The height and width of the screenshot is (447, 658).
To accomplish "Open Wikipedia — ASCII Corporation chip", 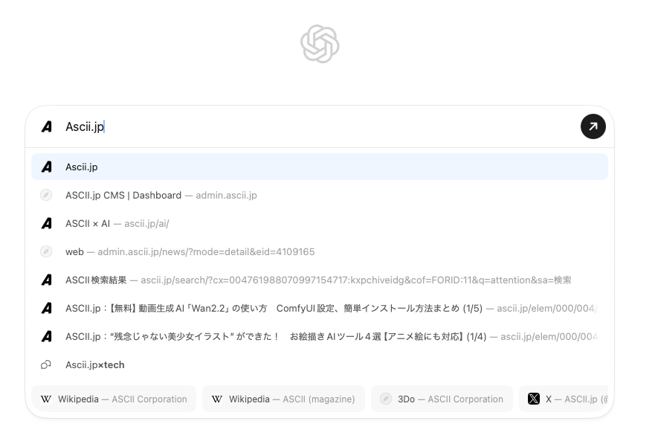I will tap(114, 399).
